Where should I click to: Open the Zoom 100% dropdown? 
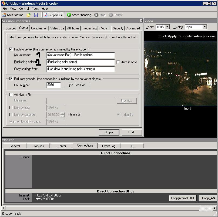click(x=167, y=27)
